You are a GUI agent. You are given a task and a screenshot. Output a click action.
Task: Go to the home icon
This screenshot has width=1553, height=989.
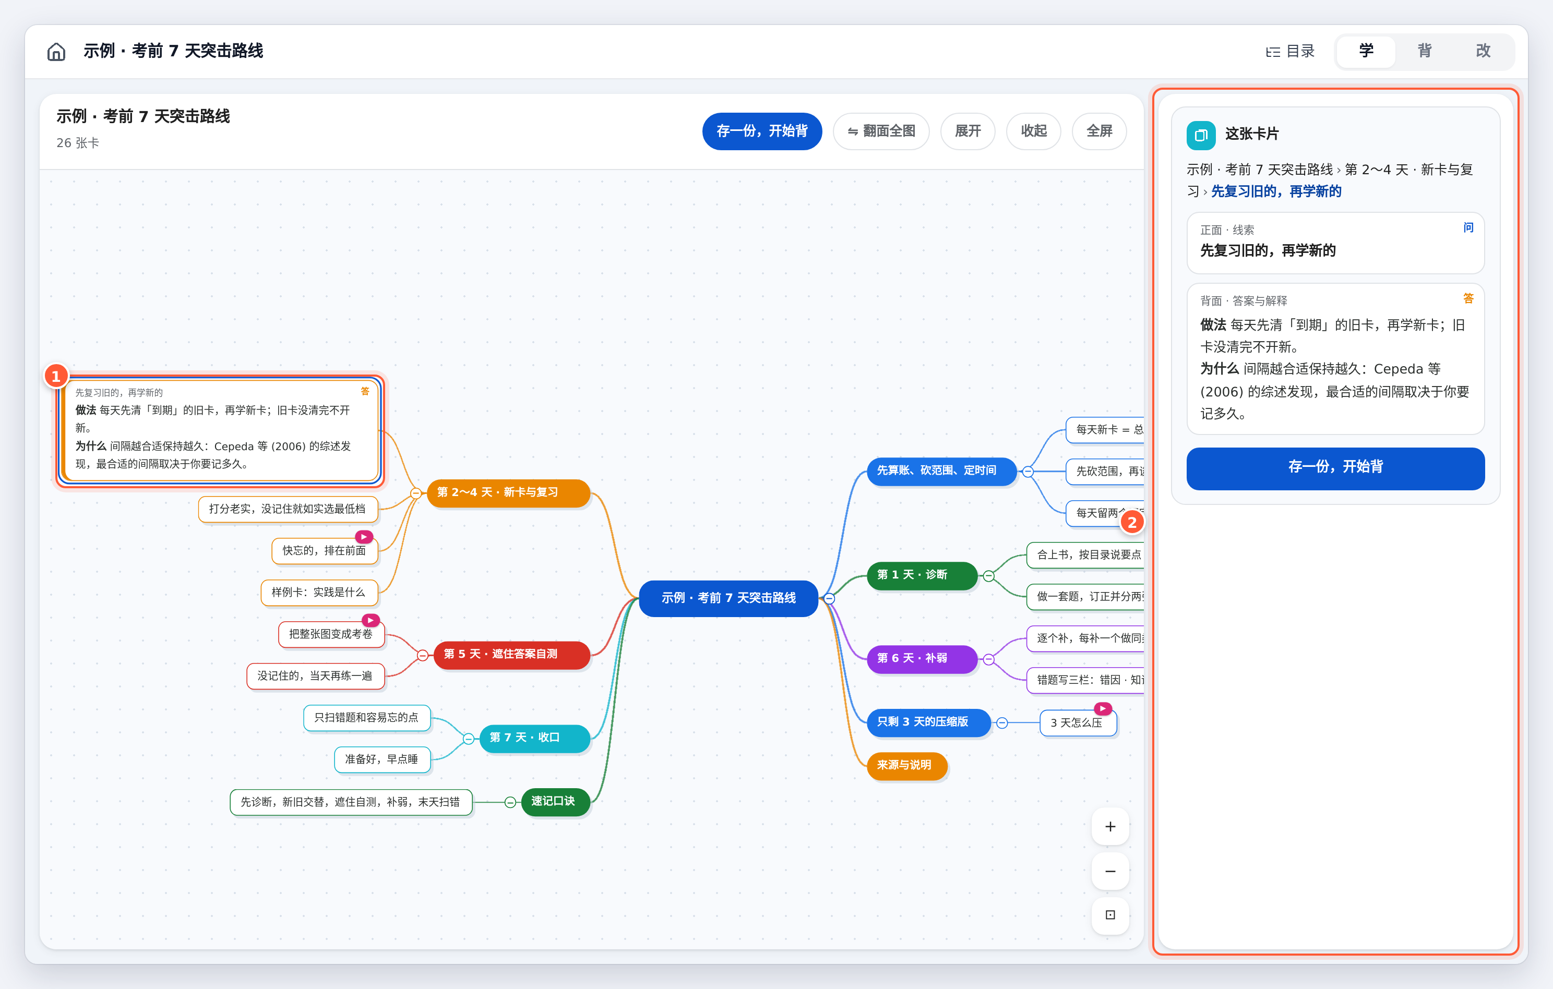coord(56,51)
